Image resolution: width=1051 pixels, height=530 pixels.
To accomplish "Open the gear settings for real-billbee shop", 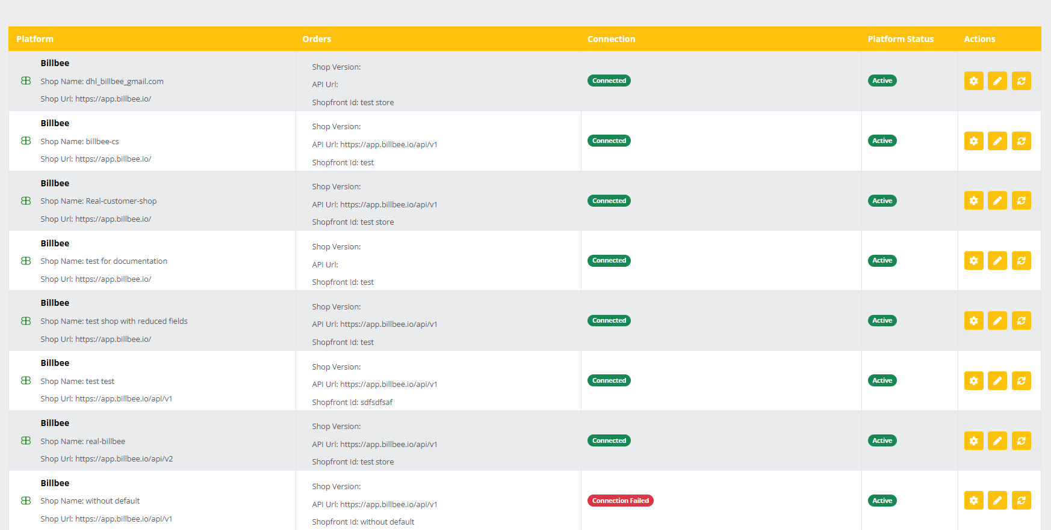I will (973, 440).
